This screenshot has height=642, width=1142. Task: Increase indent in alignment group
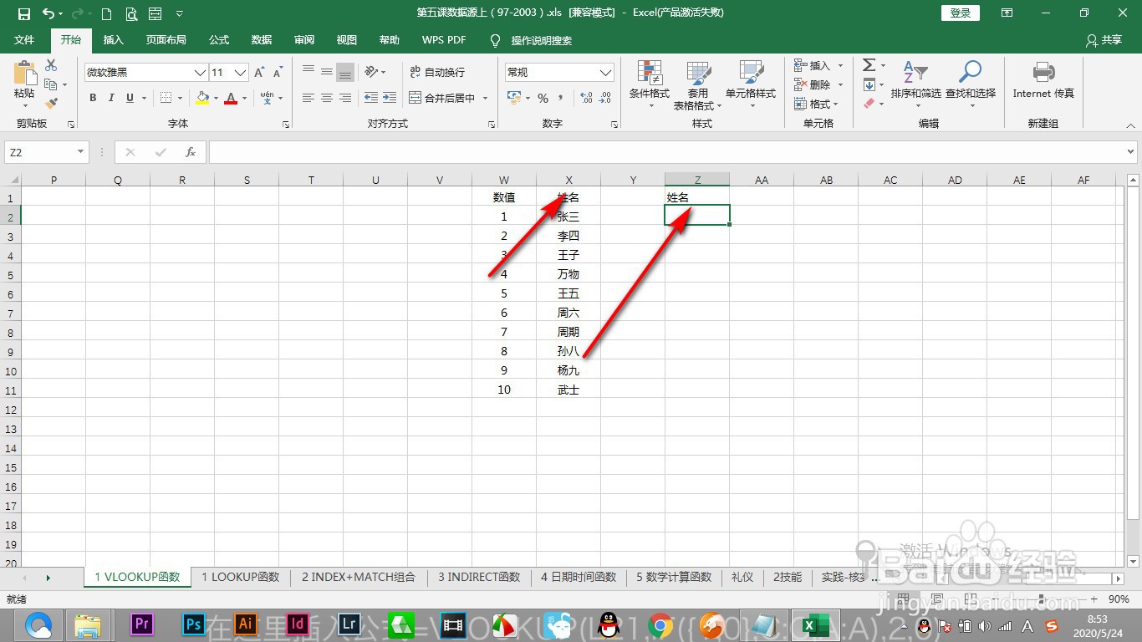click(x=390, y=98)
